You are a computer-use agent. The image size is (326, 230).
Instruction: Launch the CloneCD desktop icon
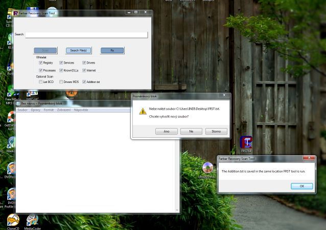[13, 220]
